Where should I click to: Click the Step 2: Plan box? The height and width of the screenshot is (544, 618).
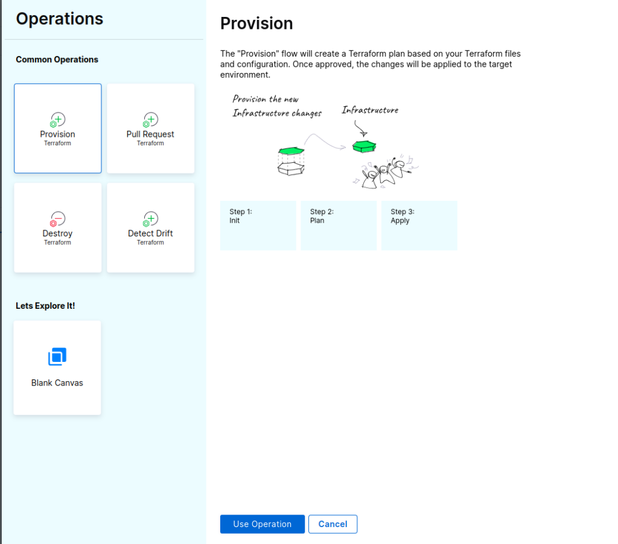[338, 225]
